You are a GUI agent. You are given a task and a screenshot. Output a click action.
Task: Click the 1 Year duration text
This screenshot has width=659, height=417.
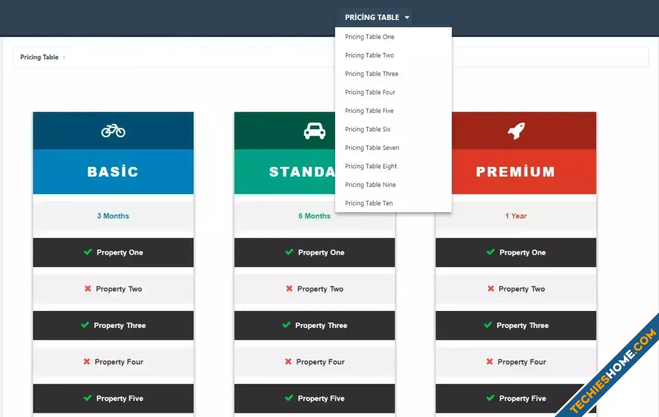[516, 216]
